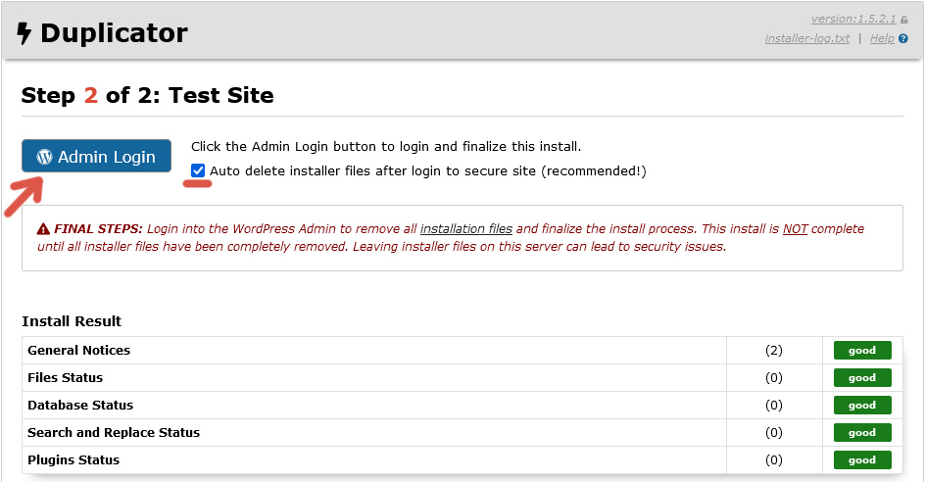Select the General Notices row label
This screenshot has height=482, width=925.
79,351
